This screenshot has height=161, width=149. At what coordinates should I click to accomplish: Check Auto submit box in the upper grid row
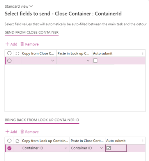(x=95, y=61)
